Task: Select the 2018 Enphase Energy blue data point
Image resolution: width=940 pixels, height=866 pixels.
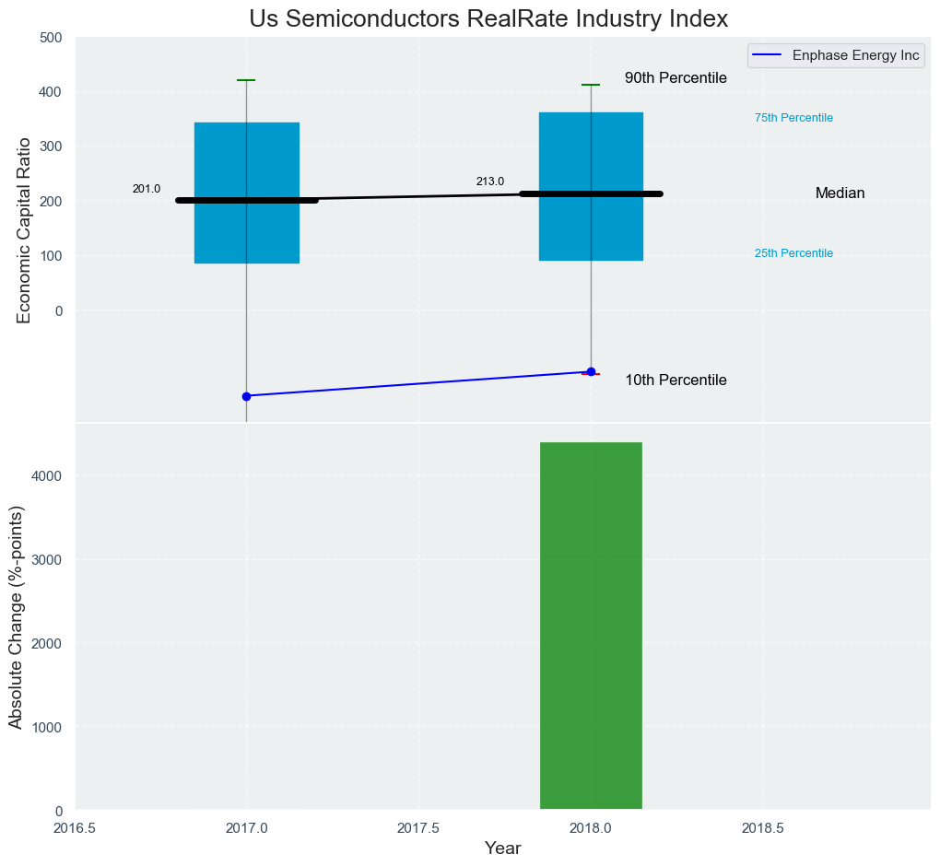Action: tap(591, 371)
